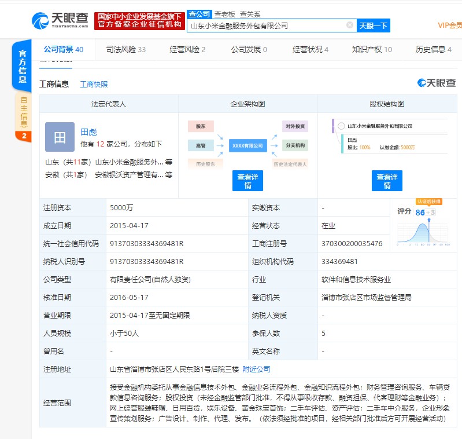The image size is (462, 439).
Task: Click the score distribution chart
Action: point(423,233)
